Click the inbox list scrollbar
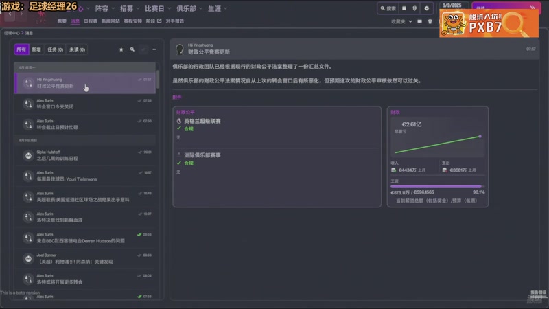The image size is (549, 309). [x=158, y=80]
